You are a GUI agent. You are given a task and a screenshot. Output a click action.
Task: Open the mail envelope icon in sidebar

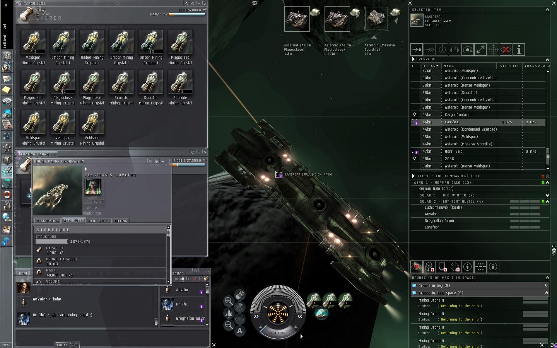pos(7,78)
